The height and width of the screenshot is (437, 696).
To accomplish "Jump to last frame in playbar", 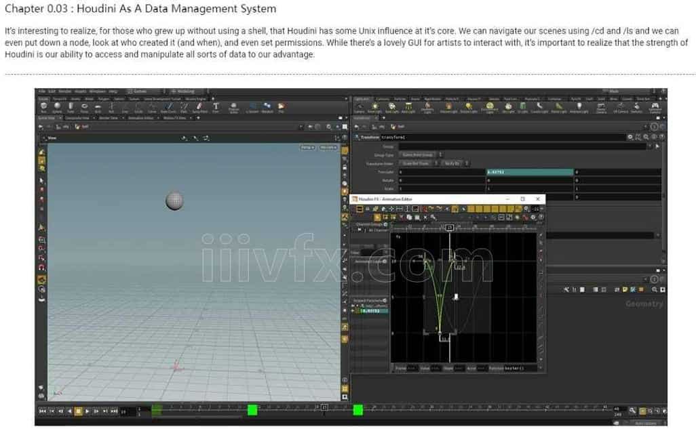I will (114, 411).
